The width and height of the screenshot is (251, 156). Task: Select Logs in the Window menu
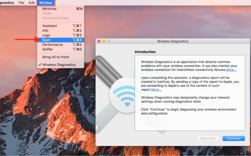point(61,35)
